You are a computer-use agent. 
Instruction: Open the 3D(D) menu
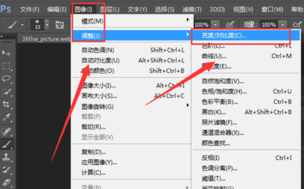(217, 9)
